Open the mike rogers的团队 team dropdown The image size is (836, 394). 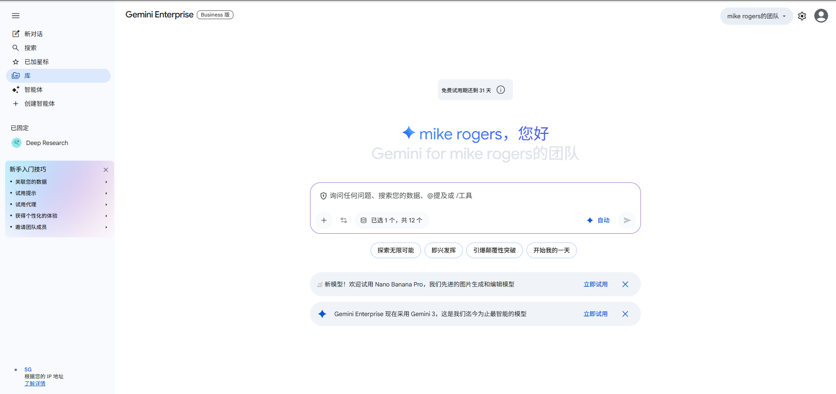click(756, 16)
